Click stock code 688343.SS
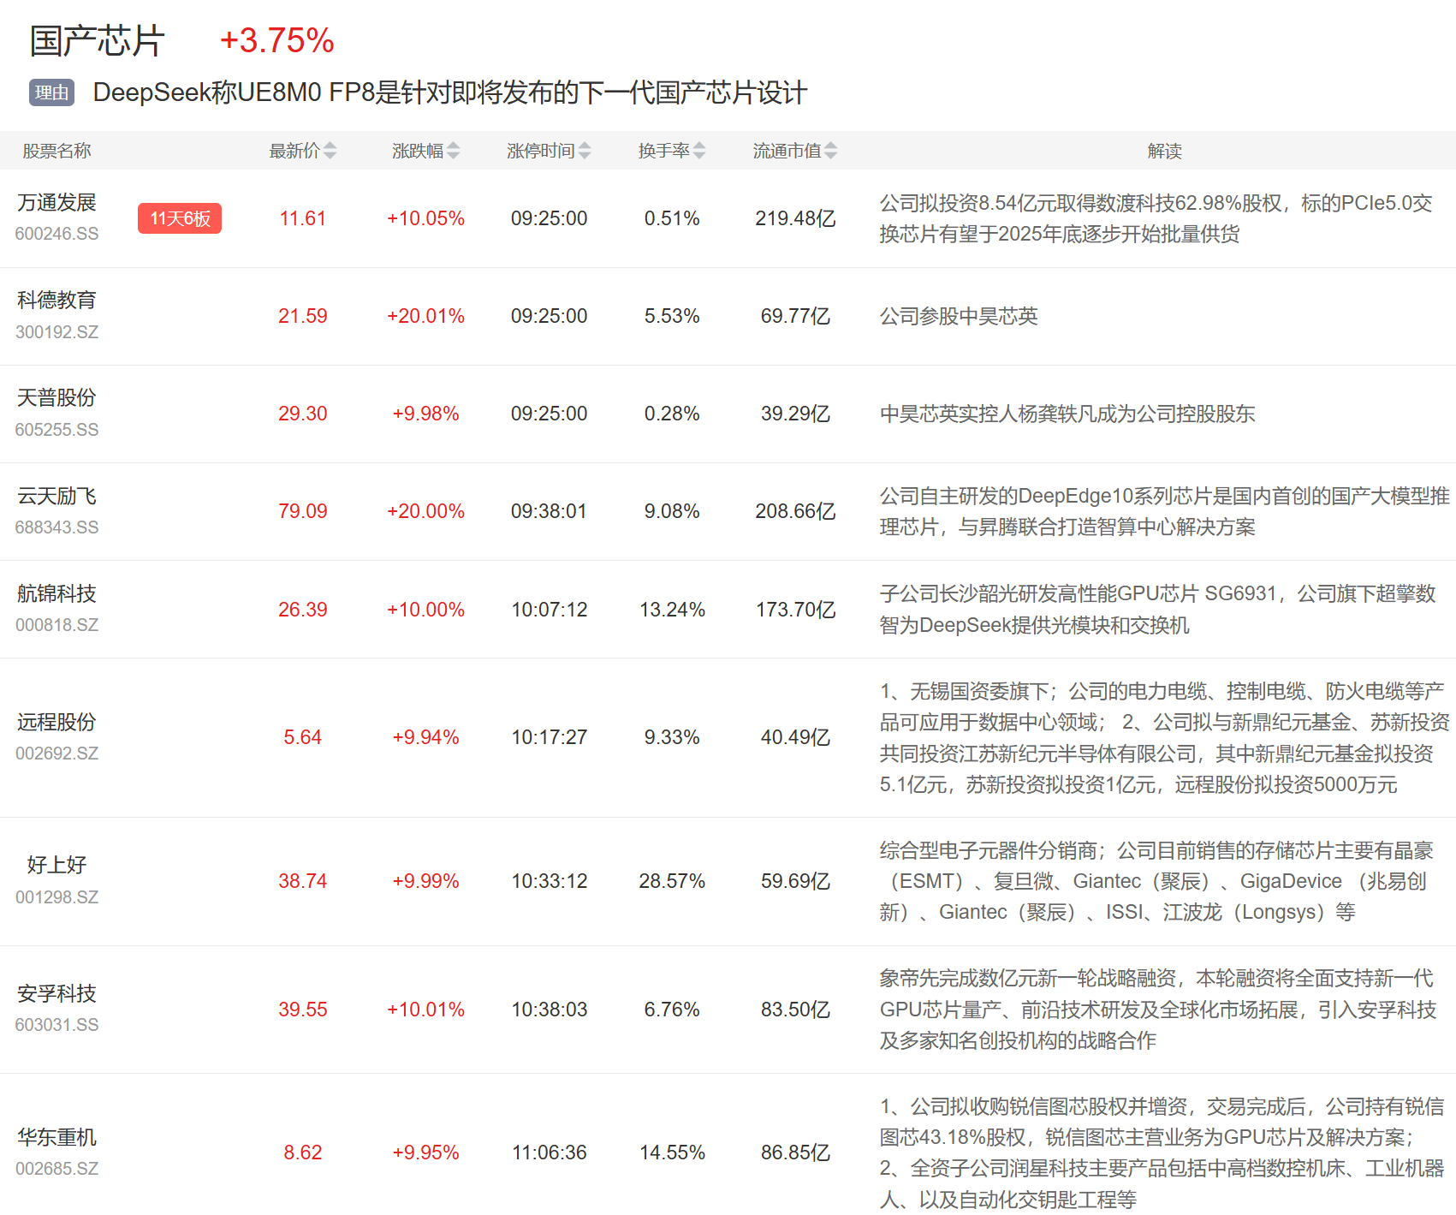1456x1215 pixels. [56, 527]
